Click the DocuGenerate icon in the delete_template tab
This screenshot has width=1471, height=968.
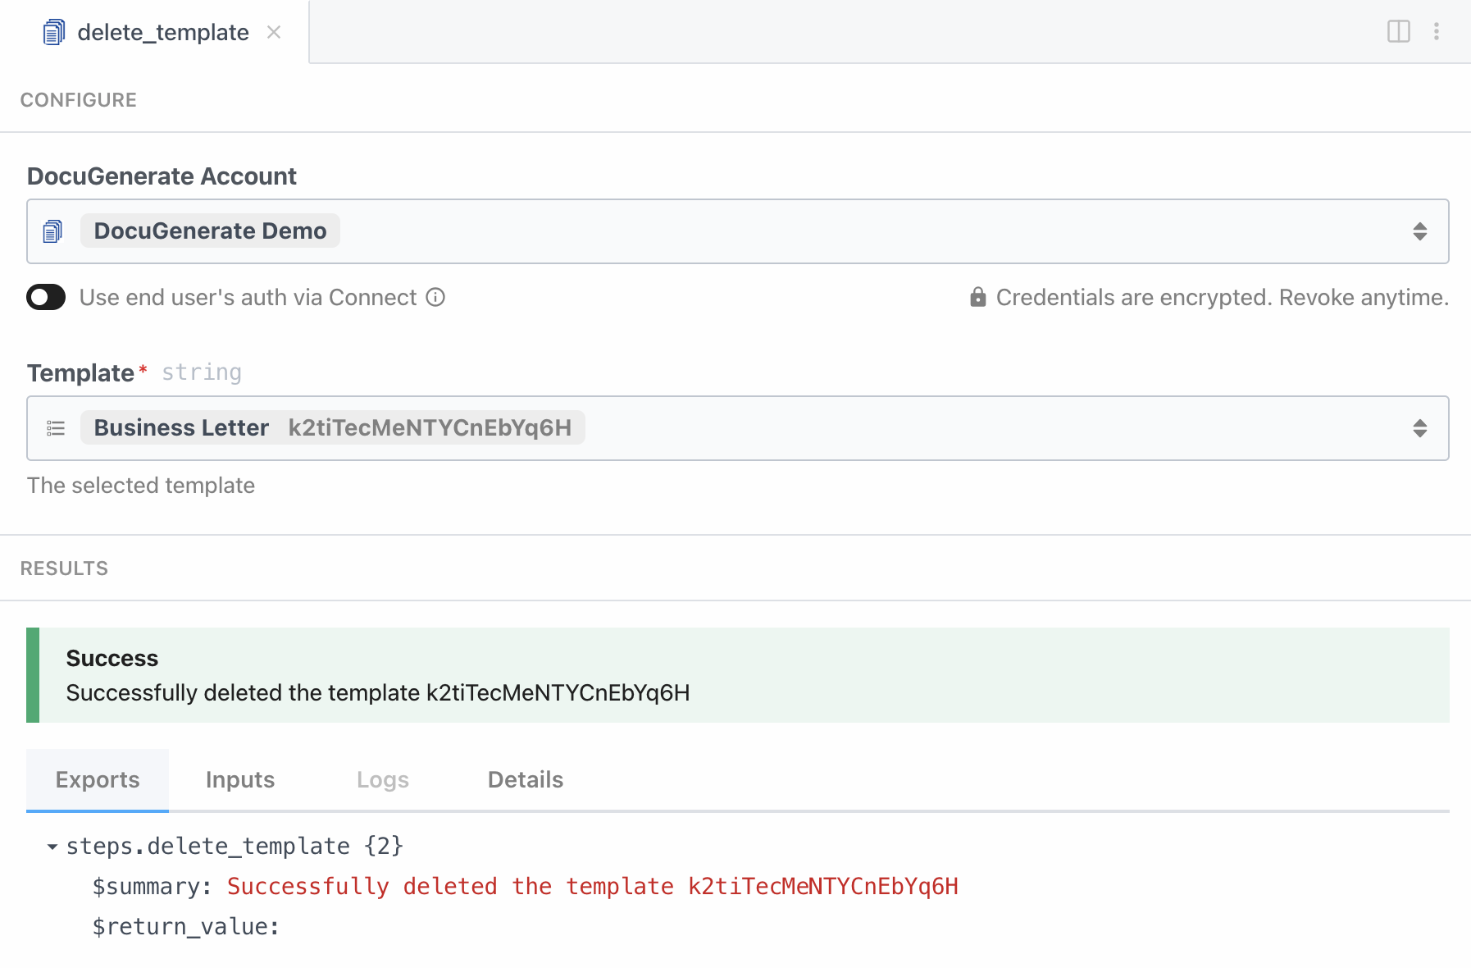(53, 32)
